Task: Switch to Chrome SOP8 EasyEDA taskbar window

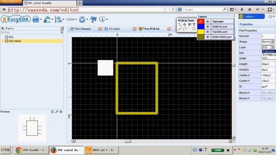Action: tap(31, 150)
